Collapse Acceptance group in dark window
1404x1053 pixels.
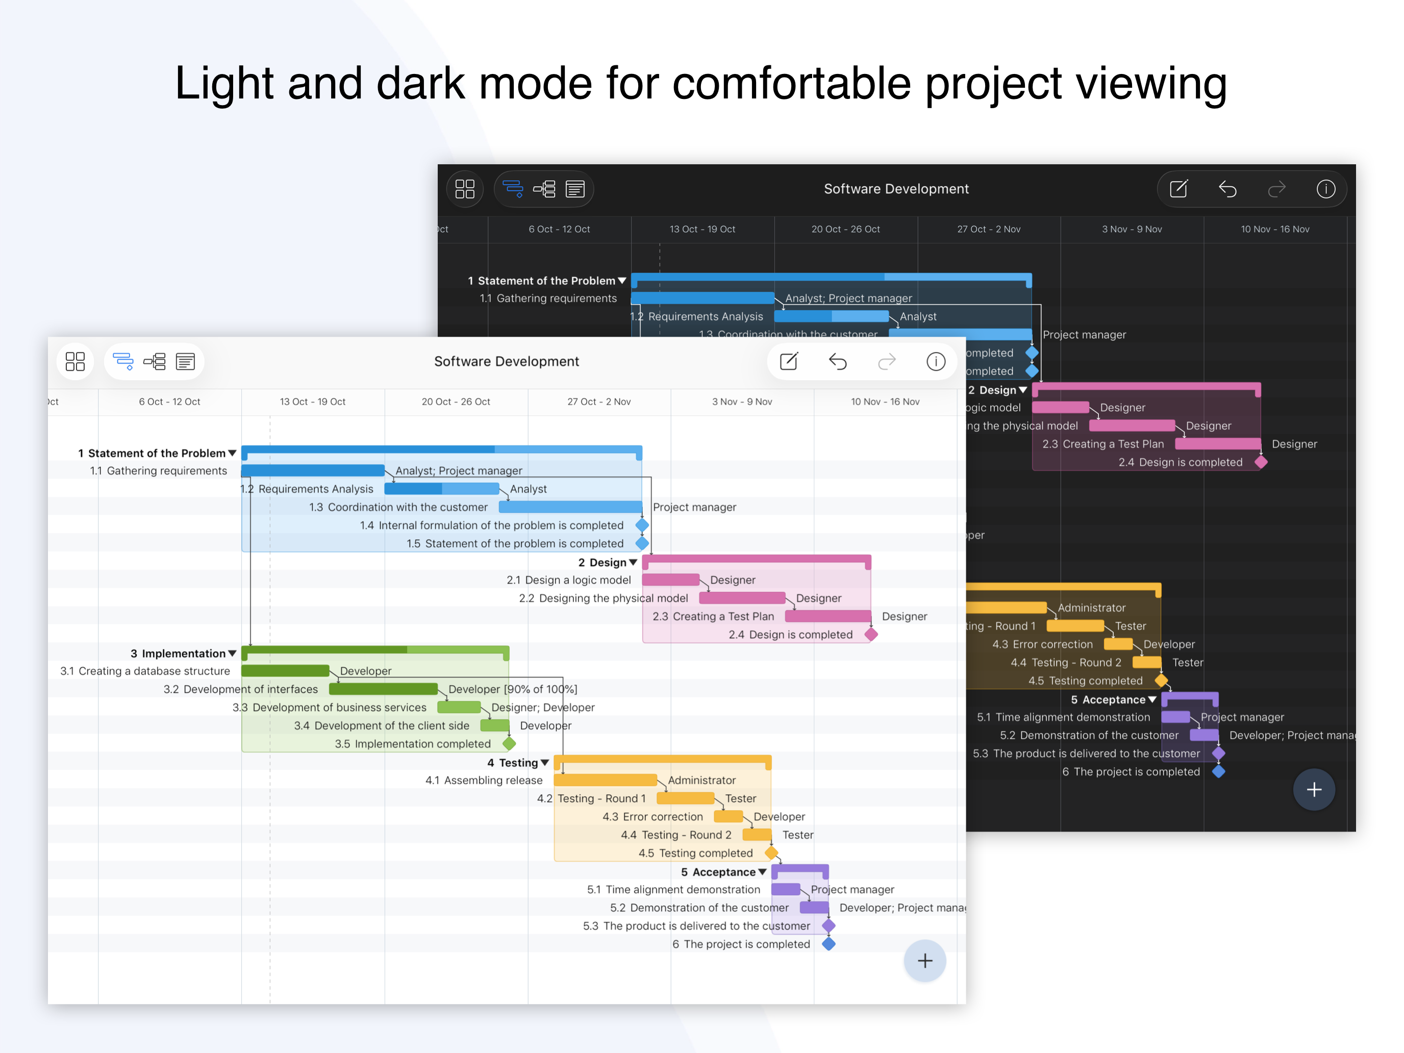coord(1152,699)
